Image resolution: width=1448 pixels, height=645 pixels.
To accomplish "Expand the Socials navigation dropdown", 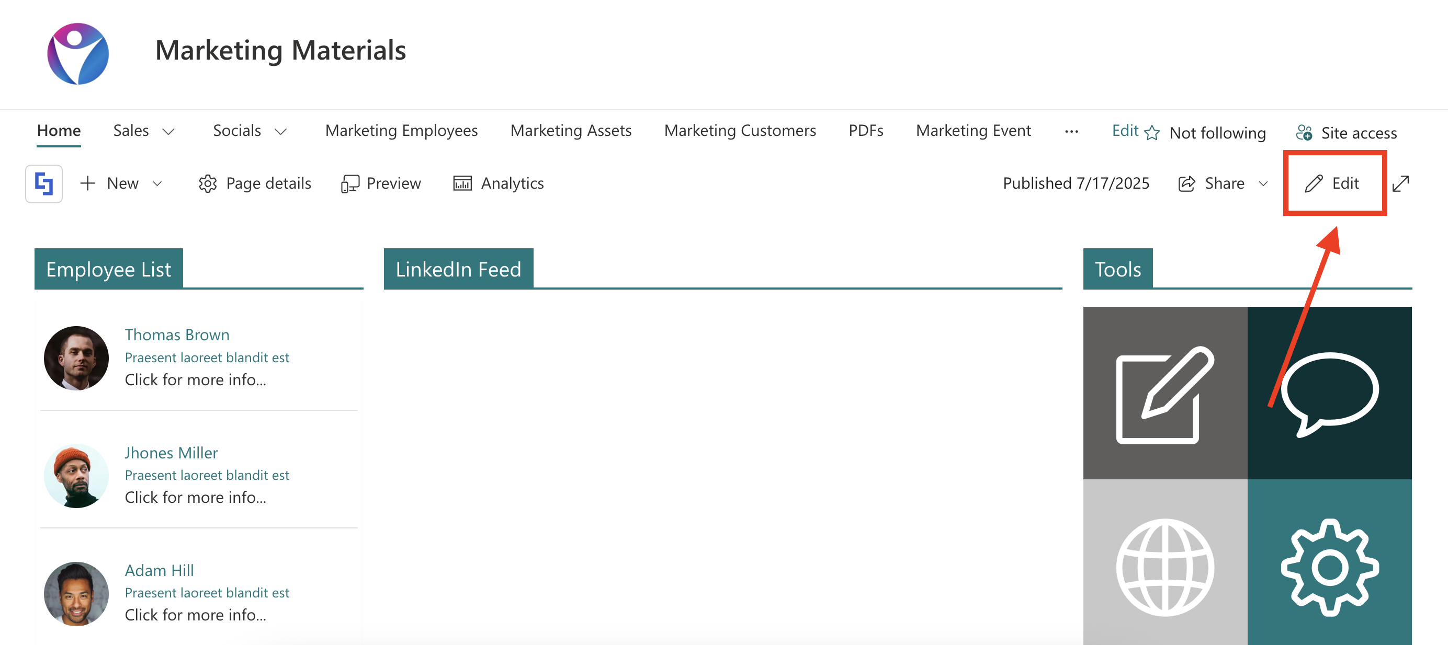I will 280,132.
